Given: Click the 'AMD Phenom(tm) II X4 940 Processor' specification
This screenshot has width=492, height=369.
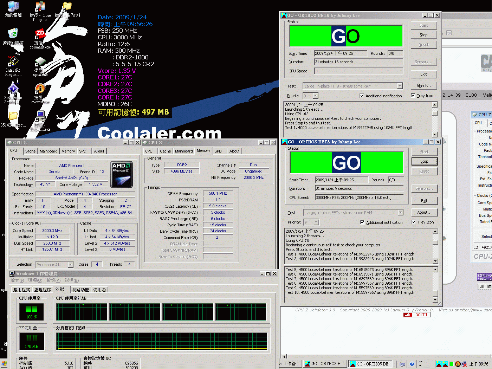Looking at the screenshot, I should click(85, 194).
